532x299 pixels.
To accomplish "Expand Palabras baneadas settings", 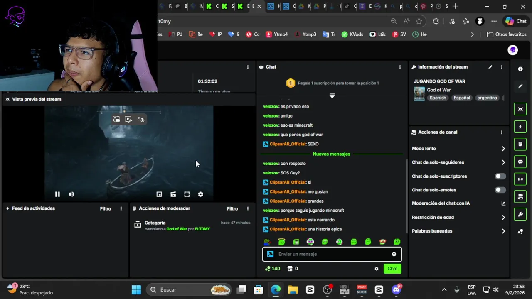I will tap(459, 231).
